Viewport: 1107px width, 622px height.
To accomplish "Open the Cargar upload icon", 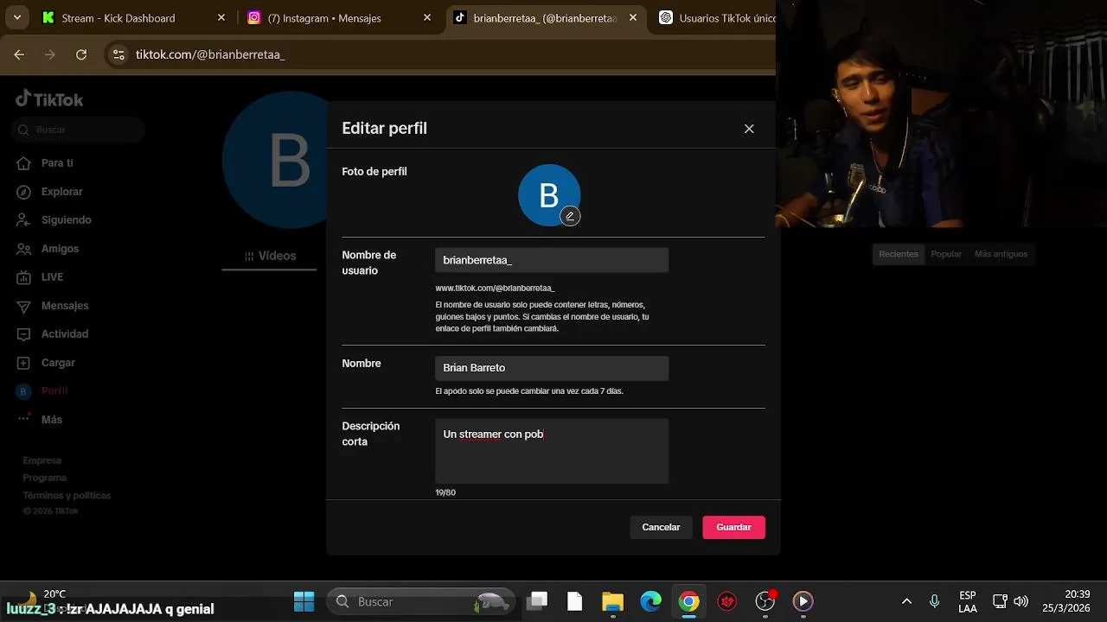I will [24, 363].
